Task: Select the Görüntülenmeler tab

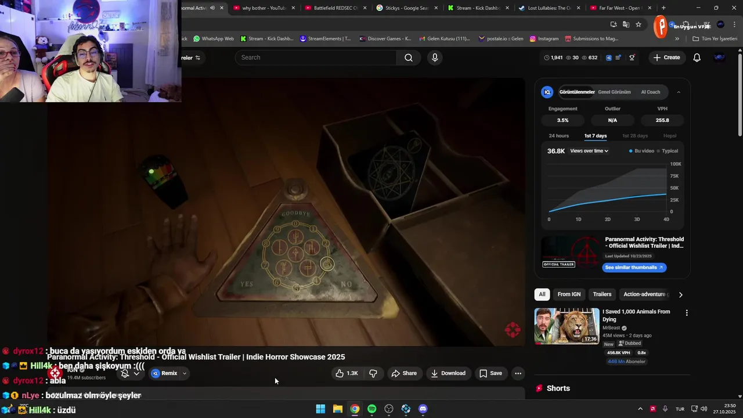Action: [577, 92]
